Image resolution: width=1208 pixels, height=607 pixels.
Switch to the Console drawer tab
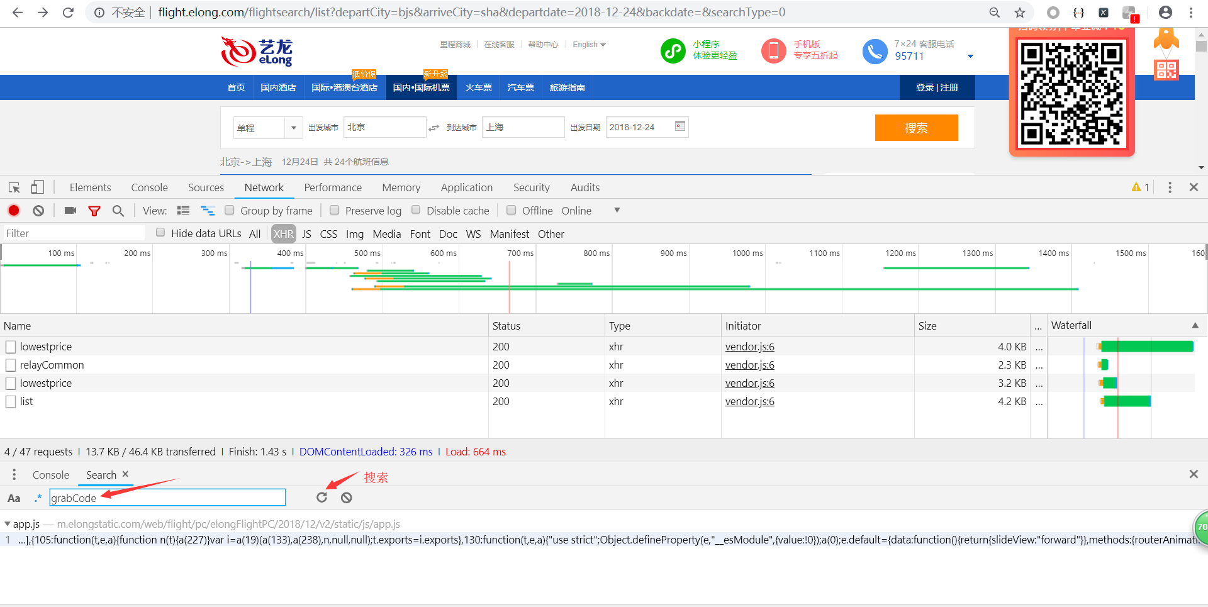coord(51,475)
